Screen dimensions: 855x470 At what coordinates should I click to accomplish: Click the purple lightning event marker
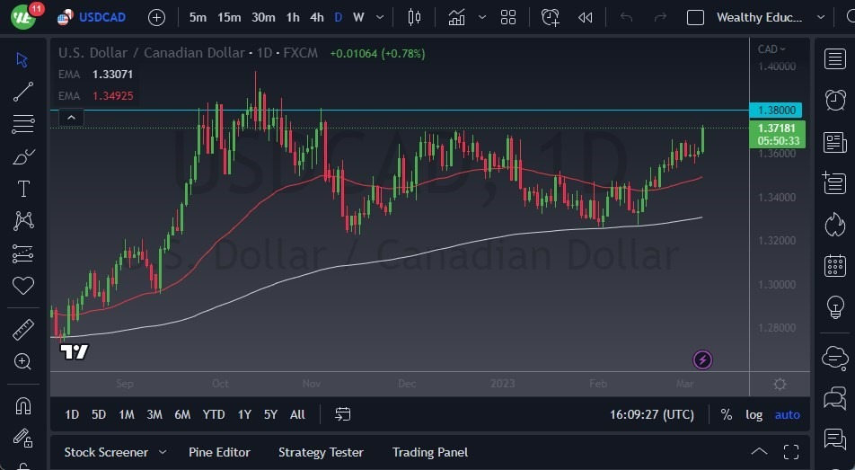coord(702,359)
